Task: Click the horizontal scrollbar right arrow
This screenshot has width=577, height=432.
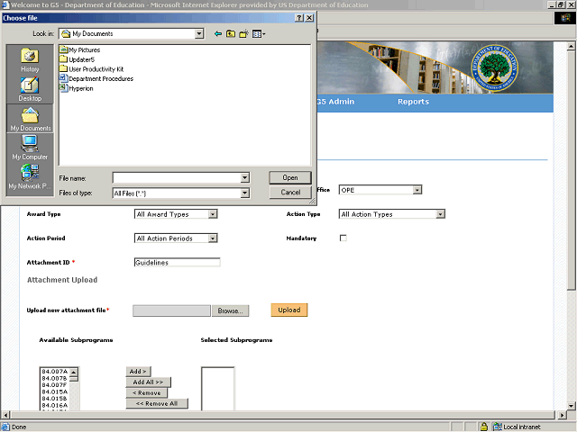Action: (x=562, y=415)
